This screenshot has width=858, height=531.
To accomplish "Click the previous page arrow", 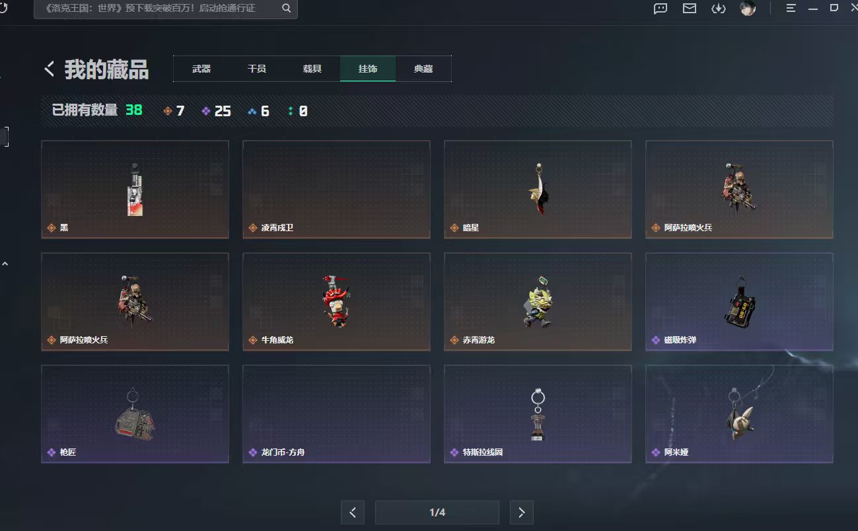I will pos(353,512).
